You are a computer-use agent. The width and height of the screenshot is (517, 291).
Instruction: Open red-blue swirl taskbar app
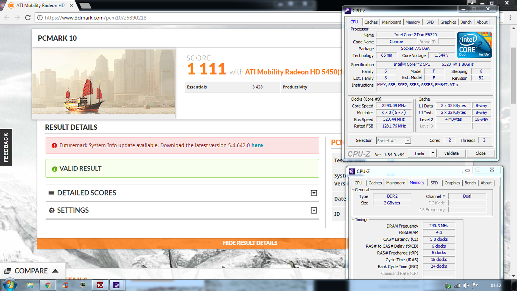(65, 285)
